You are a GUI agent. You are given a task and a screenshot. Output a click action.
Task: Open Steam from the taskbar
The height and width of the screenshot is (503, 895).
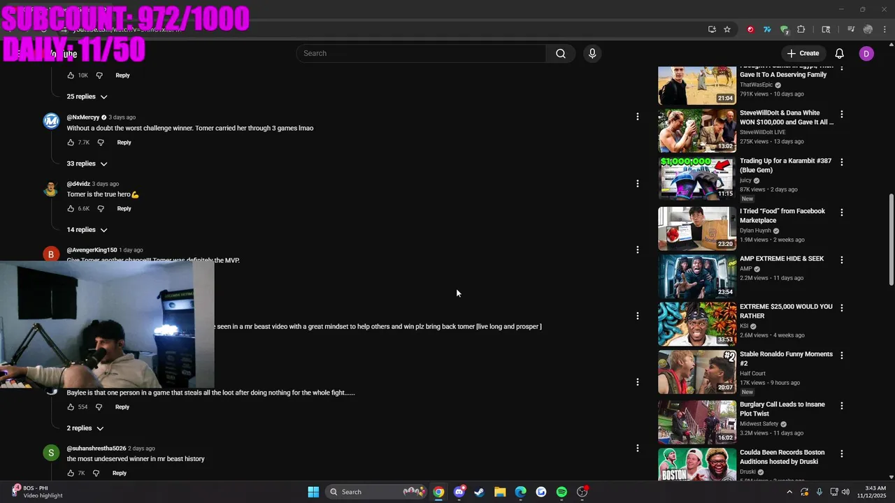479,492
